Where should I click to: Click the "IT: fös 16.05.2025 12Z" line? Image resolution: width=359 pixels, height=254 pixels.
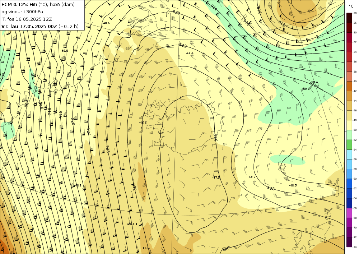[27, 19]
